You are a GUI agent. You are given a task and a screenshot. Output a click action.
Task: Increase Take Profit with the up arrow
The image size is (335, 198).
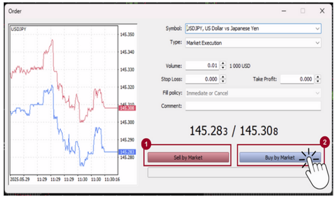[318, 77]
